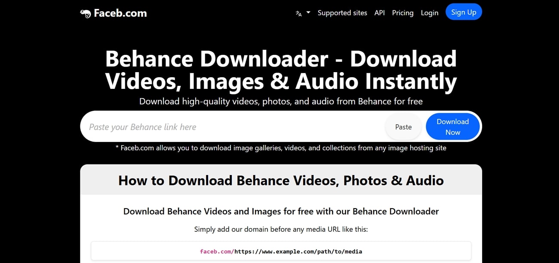This screenshot has height=263, width=559.
Task: Click the Faceb.com brand name
Action: (x=120, y=13)
